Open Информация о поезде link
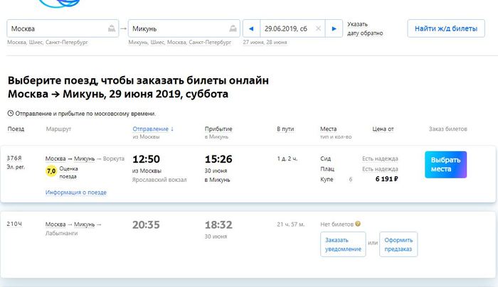 (76, 193)
